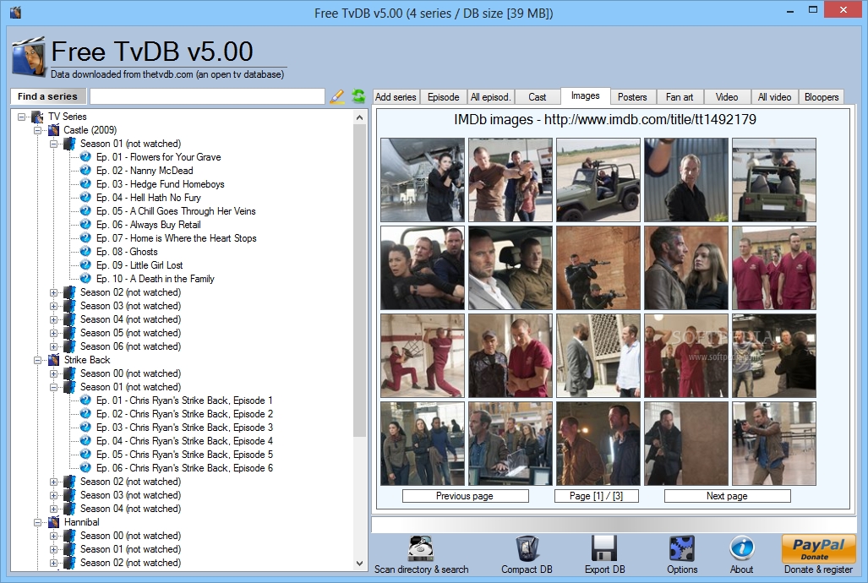Click tree scrollbar up arrow

coord(359,117)
